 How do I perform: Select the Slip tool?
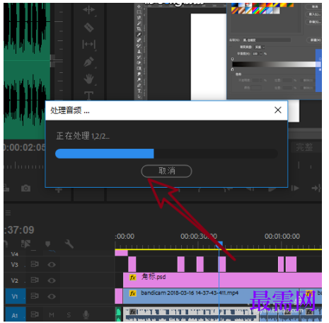pos(88,44)
